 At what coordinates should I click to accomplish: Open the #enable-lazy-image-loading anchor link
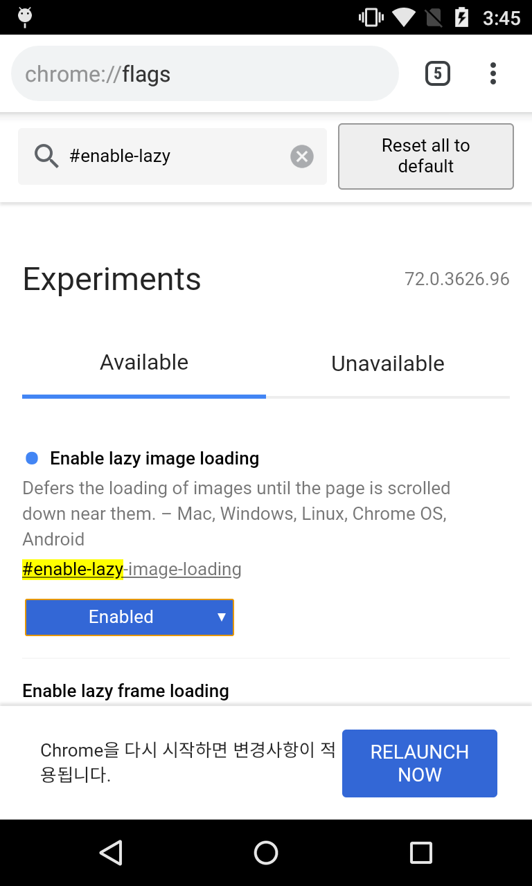pos(132,570)
